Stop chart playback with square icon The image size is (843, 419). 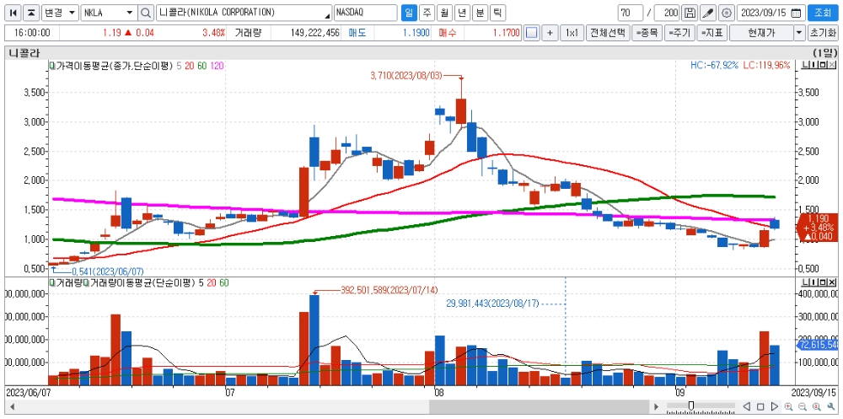pyautogui.click(x=760, y=406)
